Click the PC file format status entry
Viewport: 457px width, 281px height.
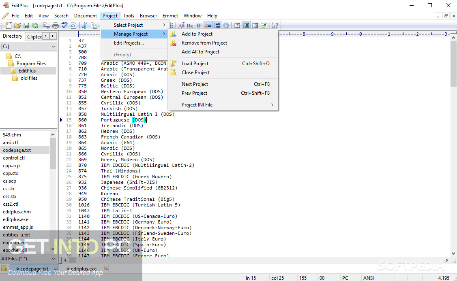(345, 278)
